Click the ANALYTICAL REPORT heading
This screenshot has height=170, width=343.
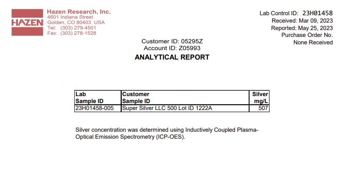point(172,57)
